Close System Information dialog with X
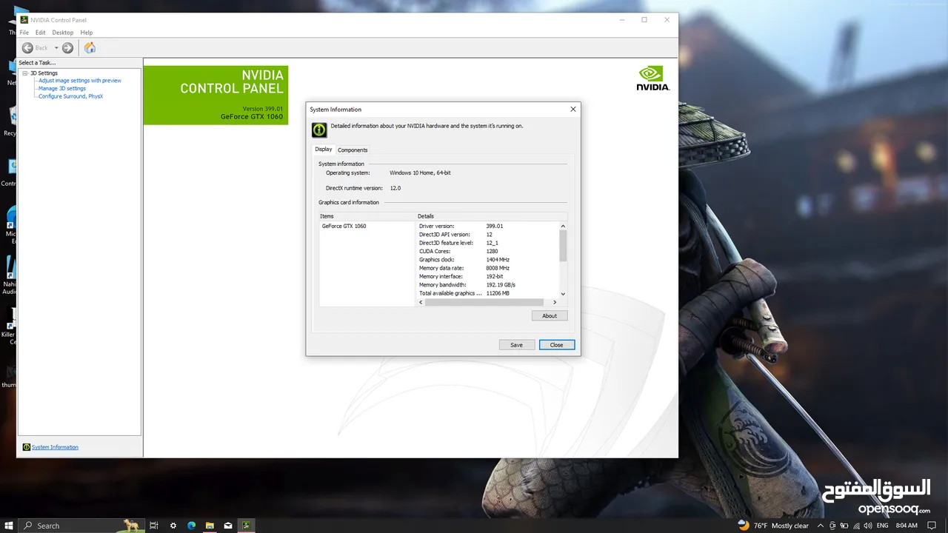Screen dimensions: 948x533 click(x=573, y=110)
